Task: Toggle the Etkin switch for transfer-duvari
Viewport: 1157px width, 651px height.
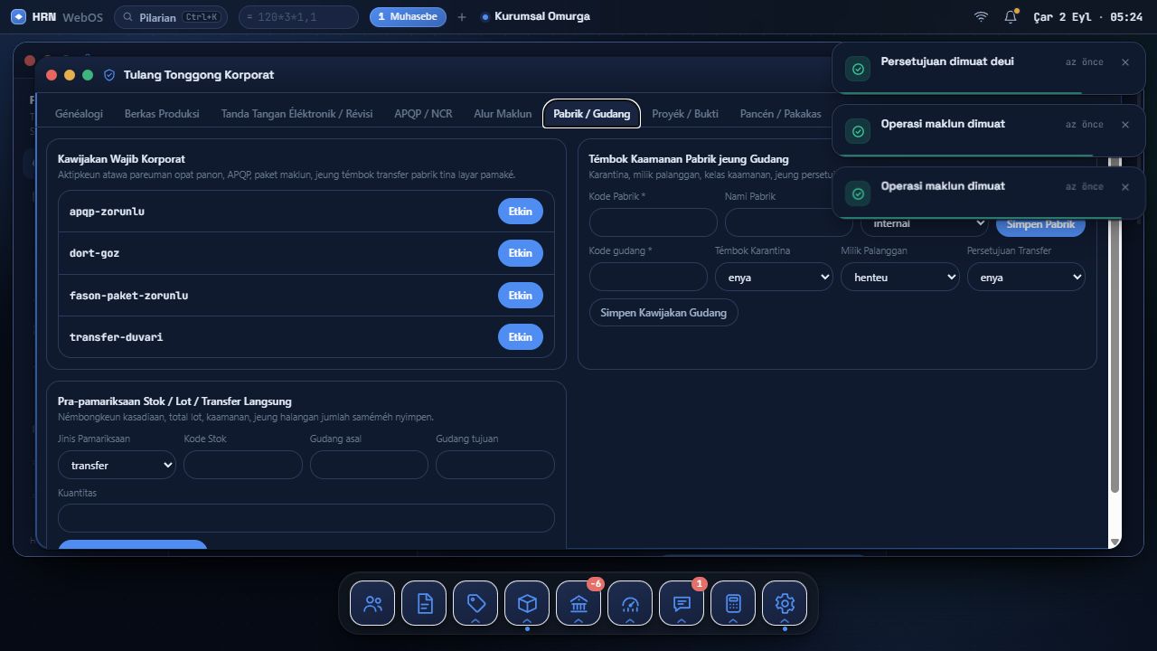Action: pos(521,336)
